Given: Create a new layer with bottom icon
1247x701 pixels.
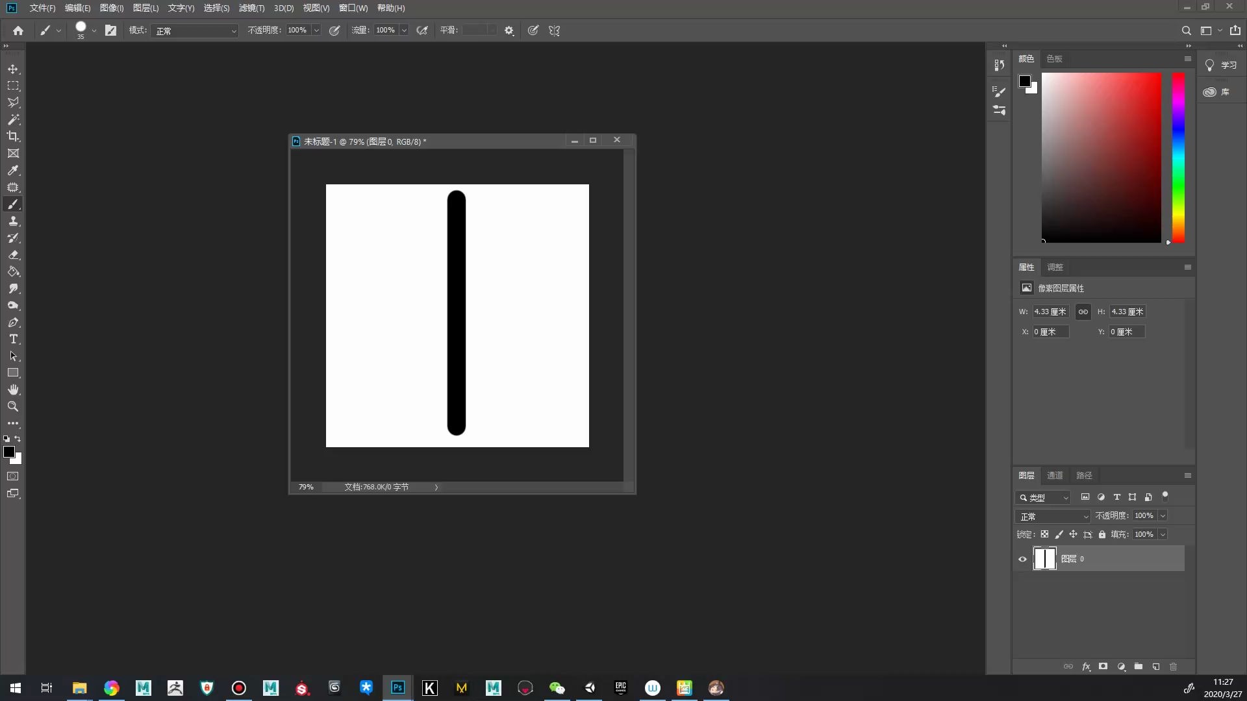Looking at the screenshot, I should click(x=1156, y=667).
